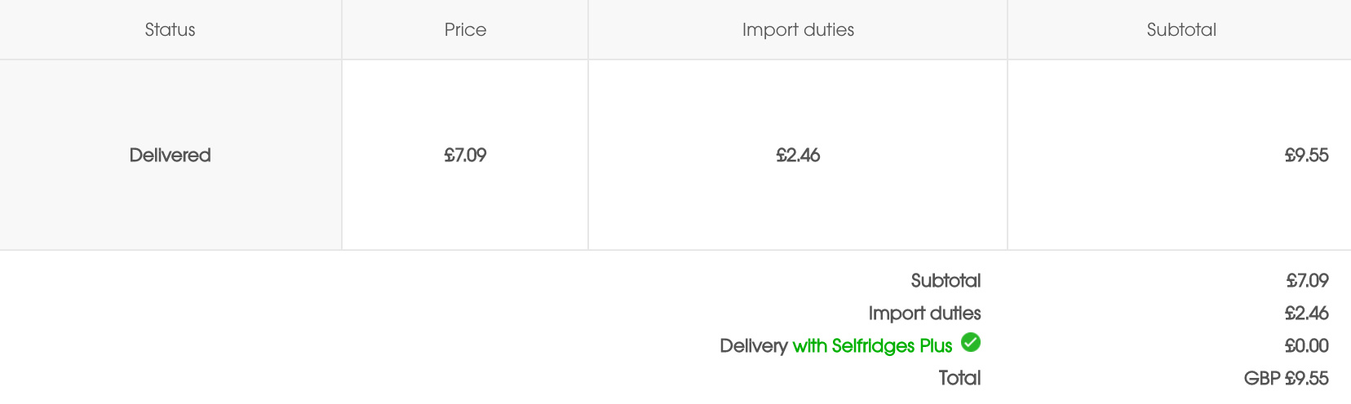Click the £2.46 import duties table cell
Screen dimensions: 1351x404
tap(798, 155)
